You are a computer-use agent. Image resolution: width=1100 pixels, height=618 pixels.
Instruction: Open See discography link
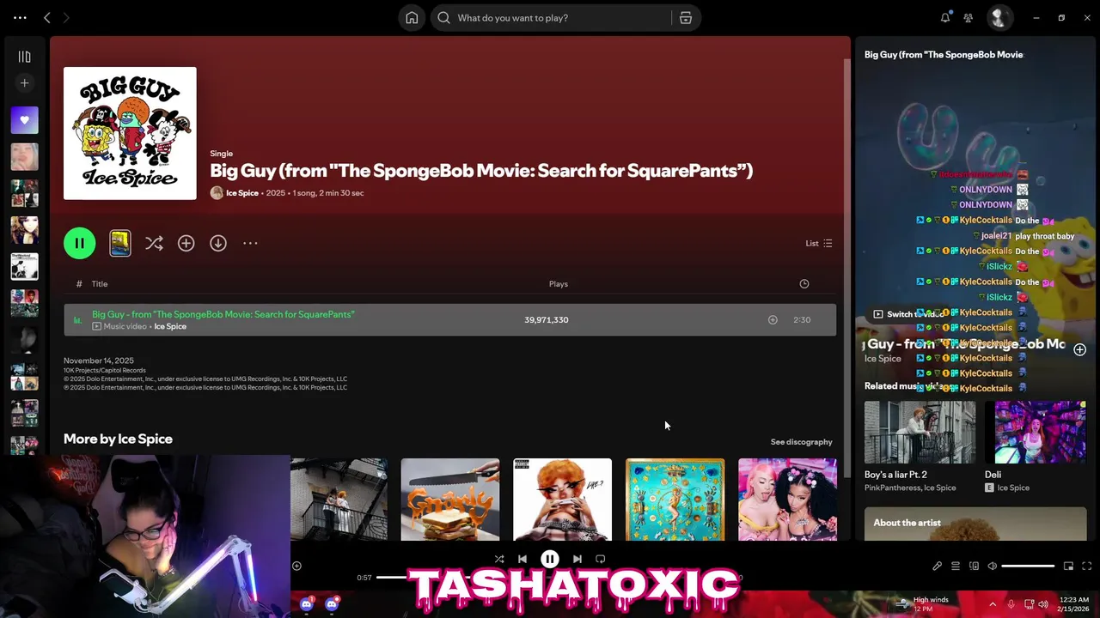tap(801, 442)
